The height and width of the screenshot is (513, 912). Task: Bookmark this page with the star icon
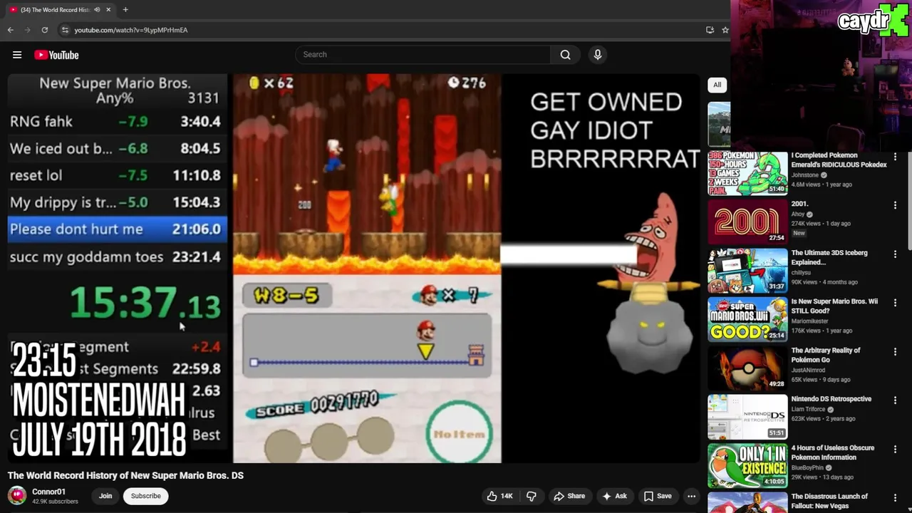725,30
